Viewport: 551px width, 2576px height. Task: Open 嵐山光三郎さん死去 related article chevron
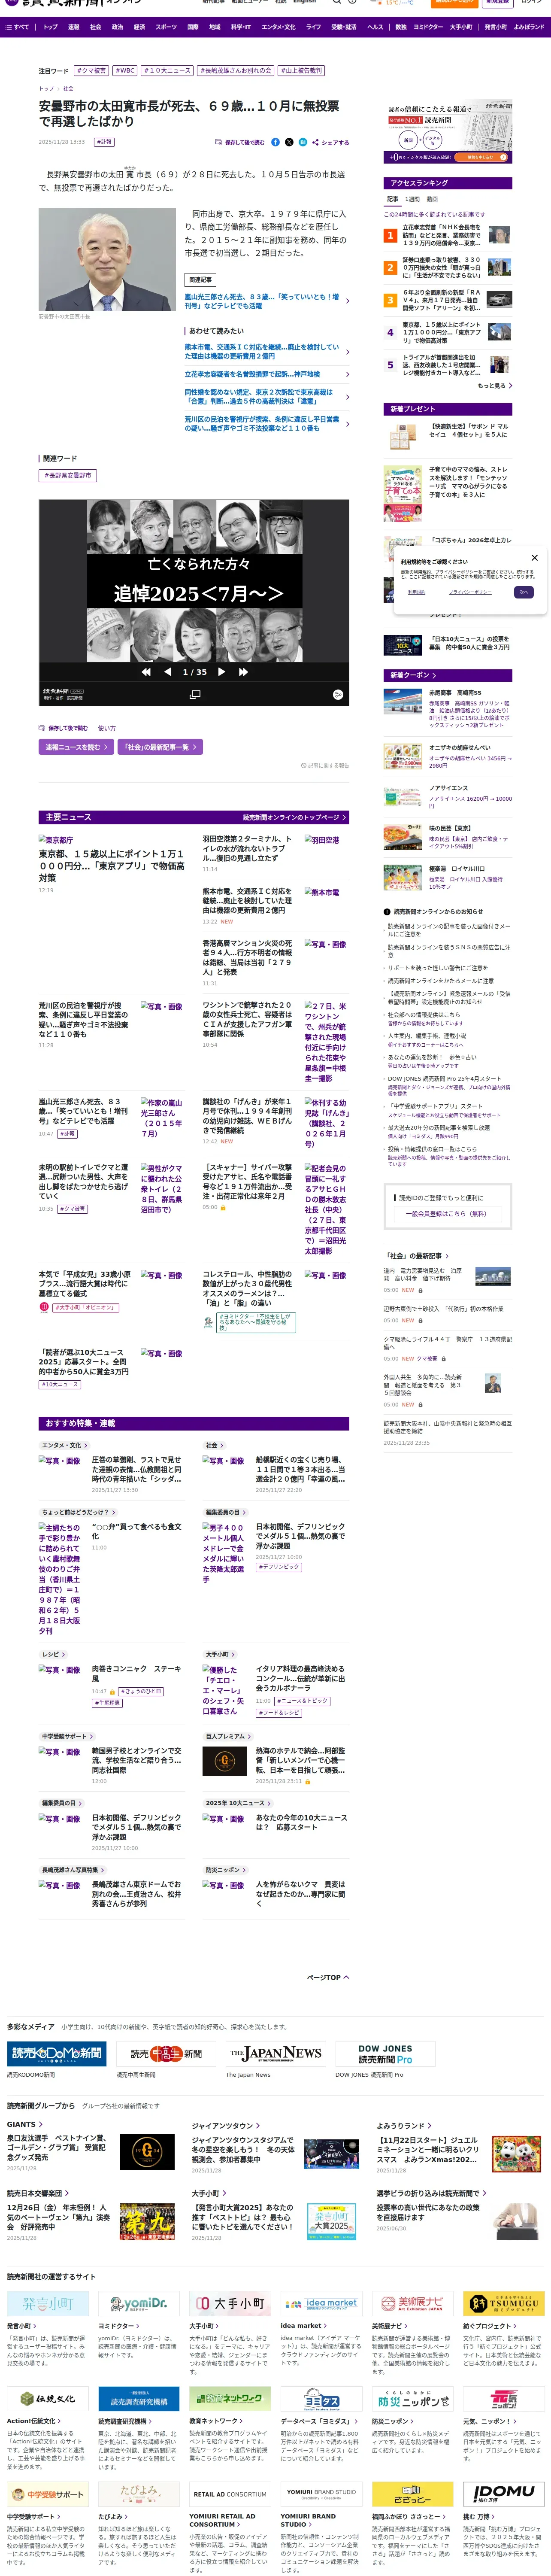[347, 301]
